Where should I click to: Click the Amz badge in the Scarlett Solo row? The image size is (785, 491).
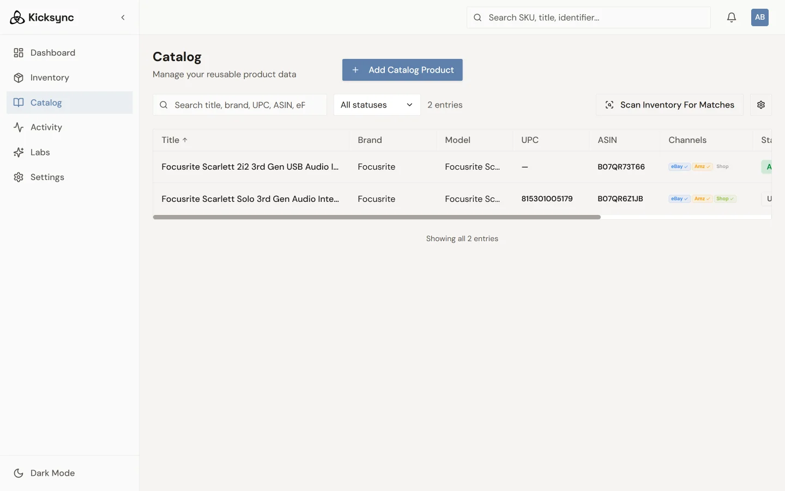click(702, 199)
